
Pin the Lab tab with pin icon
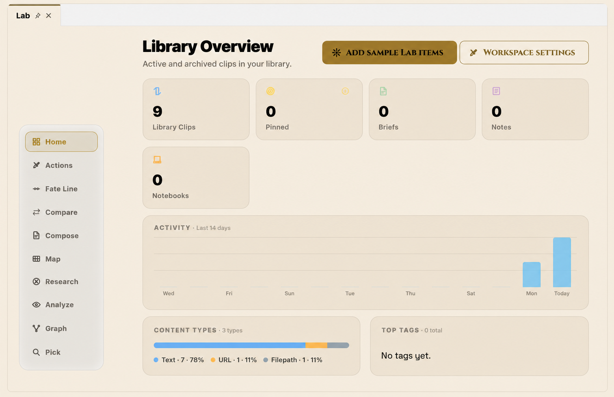point(38,16)
